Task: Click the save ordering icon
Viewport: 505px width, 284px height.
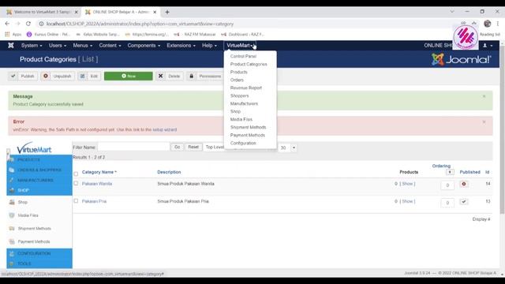Action: [x=450, y=172]
